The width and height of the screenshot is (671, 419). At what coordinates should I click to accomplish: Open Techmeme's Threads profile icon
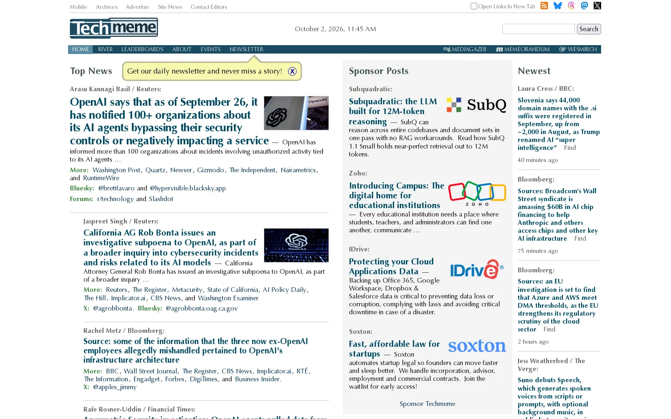571,6
